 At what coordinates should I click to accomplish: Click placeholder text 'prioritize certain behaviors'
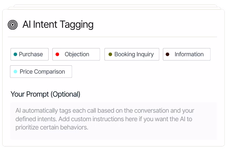coord(51,128)
